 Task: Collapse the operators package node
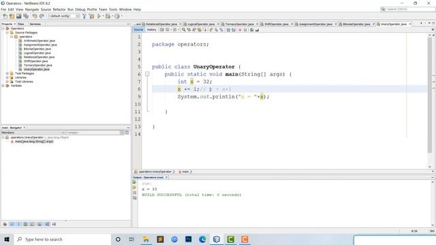pyautogui.click(x=12, y=37)
